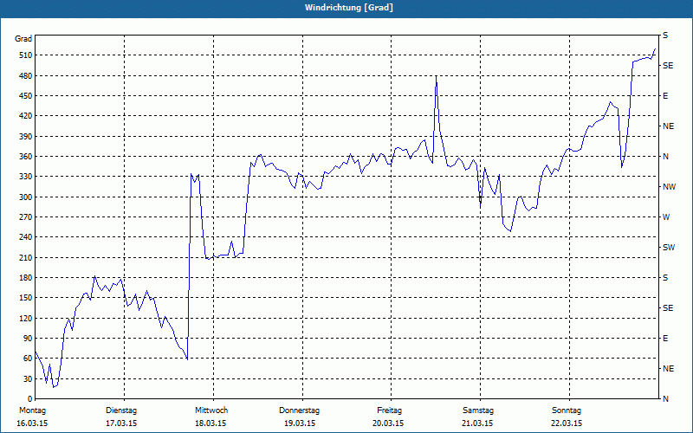693x433 pixels.
Task: Select the date 19.03.15
Action: click(x=300, y=423)
